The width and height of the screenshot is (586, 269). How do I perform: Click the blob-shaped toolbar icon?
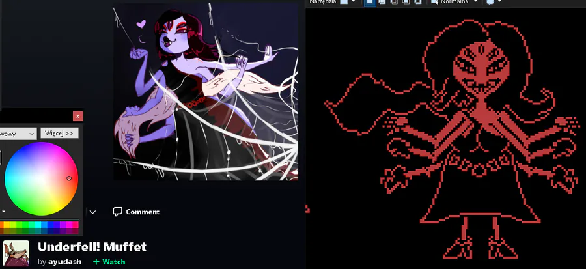490,2
